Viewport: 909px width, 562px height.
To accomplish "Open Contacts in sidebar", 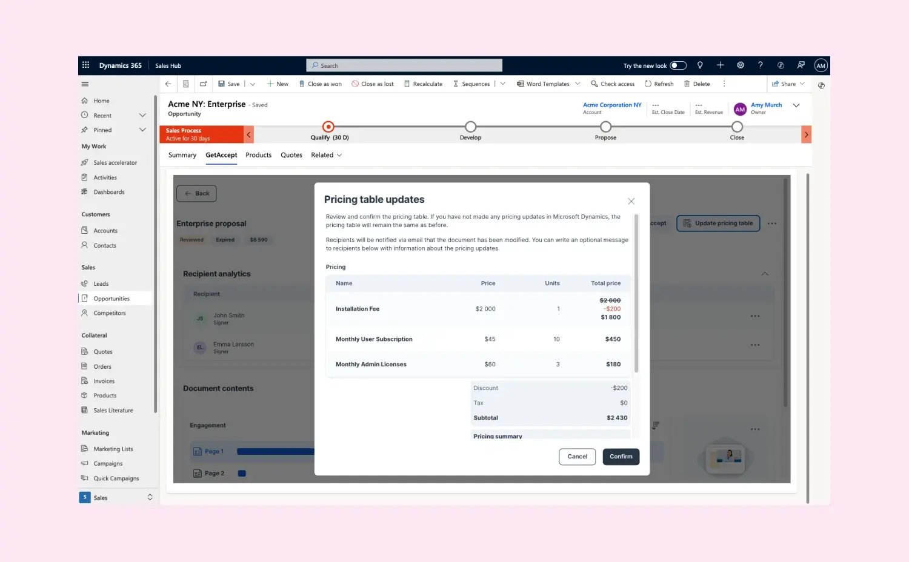I will (x=105, y=245).
